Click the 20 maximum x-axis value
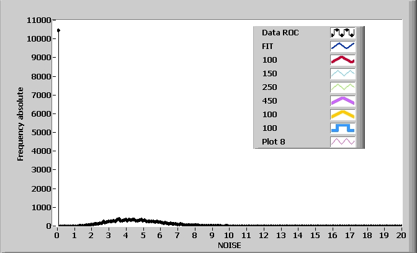The height and width of the screenshot is (253, 417). (x=401, y=236)
